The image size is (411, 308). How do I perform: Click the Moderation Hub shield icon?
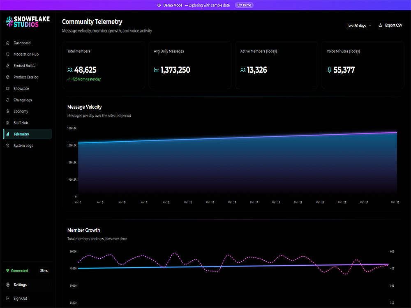tap(7, 54)
